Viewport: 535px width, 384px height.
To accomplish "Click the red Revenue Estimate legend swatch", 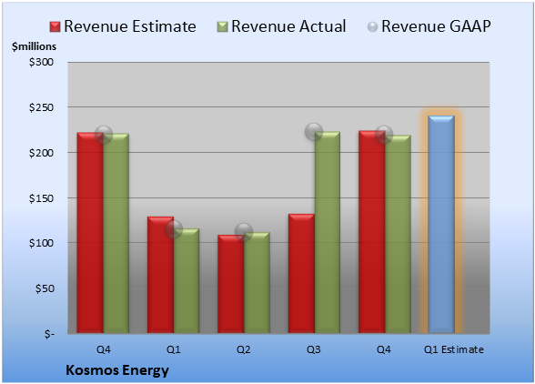I will (x=55, y=27).
